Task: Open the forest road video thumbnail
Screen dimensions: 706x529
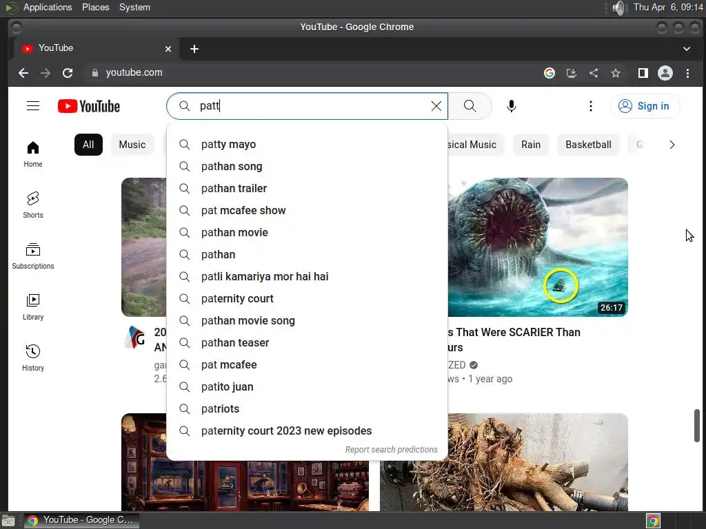Action: tap(144, 247)
